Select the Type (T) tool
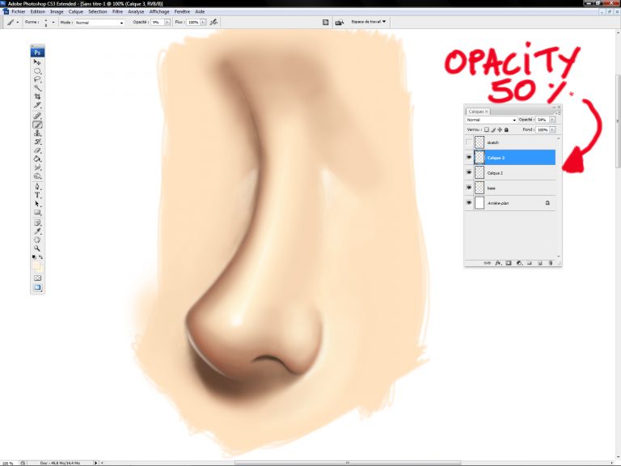The image size is (621, 466). click(x=37, y=195)
